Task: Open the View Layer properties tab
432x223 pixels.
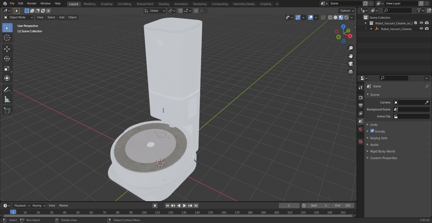Action: point(361,113)
